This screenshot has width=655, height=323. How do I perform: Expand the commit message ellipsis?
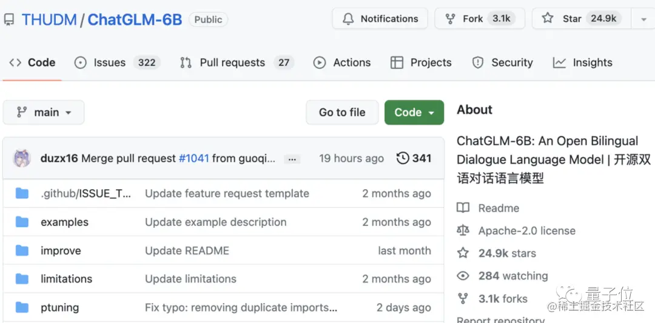click(x=292, y=159)
